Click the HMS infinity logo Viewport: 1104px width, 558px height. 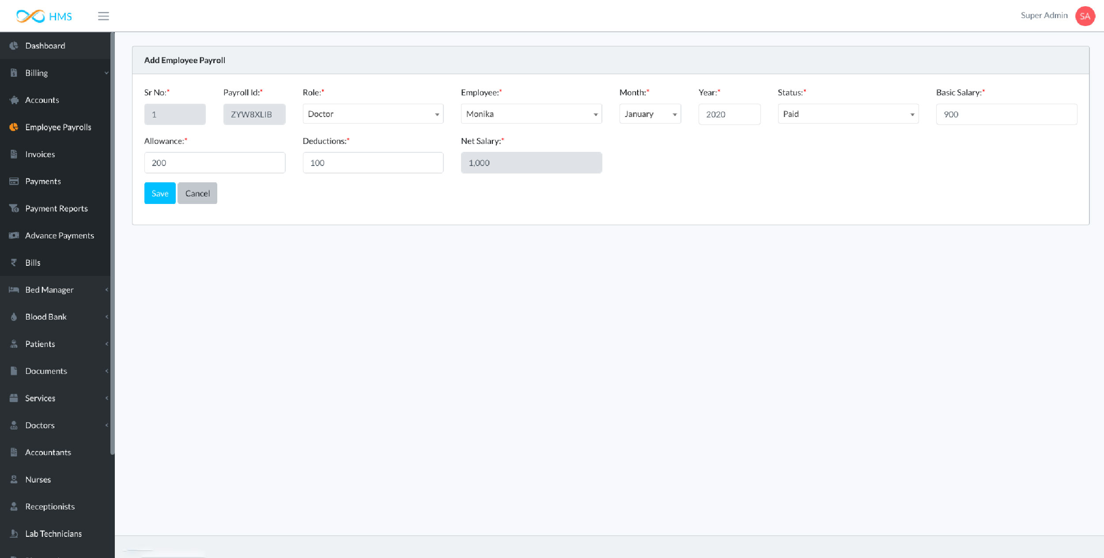coord(30,16)
